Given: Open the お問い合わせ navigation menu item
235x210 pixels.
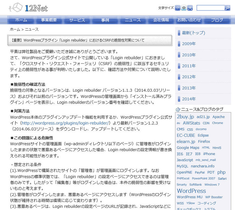Looking at the screenshot, I should [189, 20].
